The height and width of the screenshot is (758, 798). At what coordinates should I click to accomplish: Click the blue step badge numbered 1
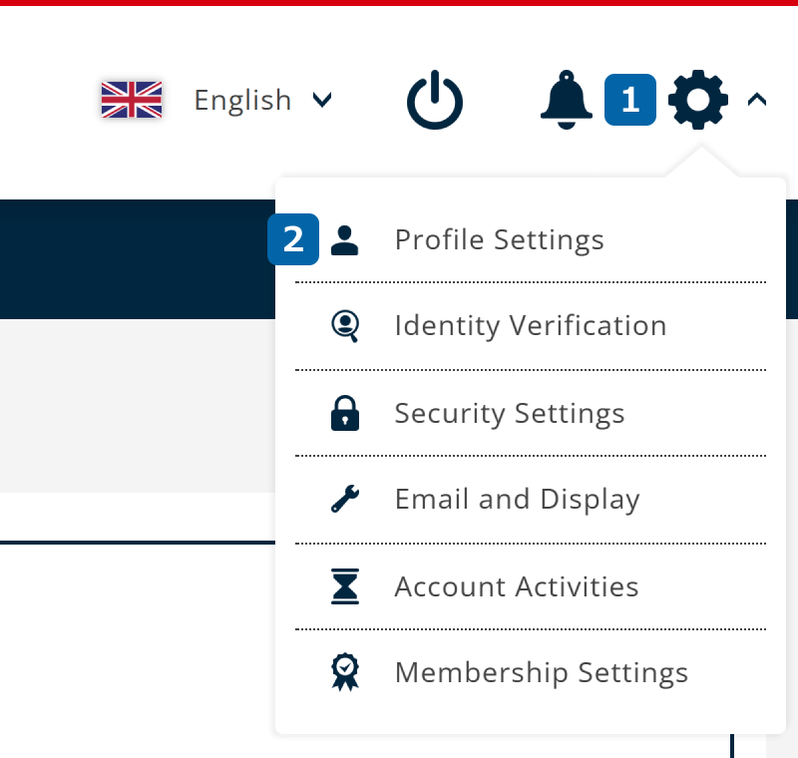[630, 100]
